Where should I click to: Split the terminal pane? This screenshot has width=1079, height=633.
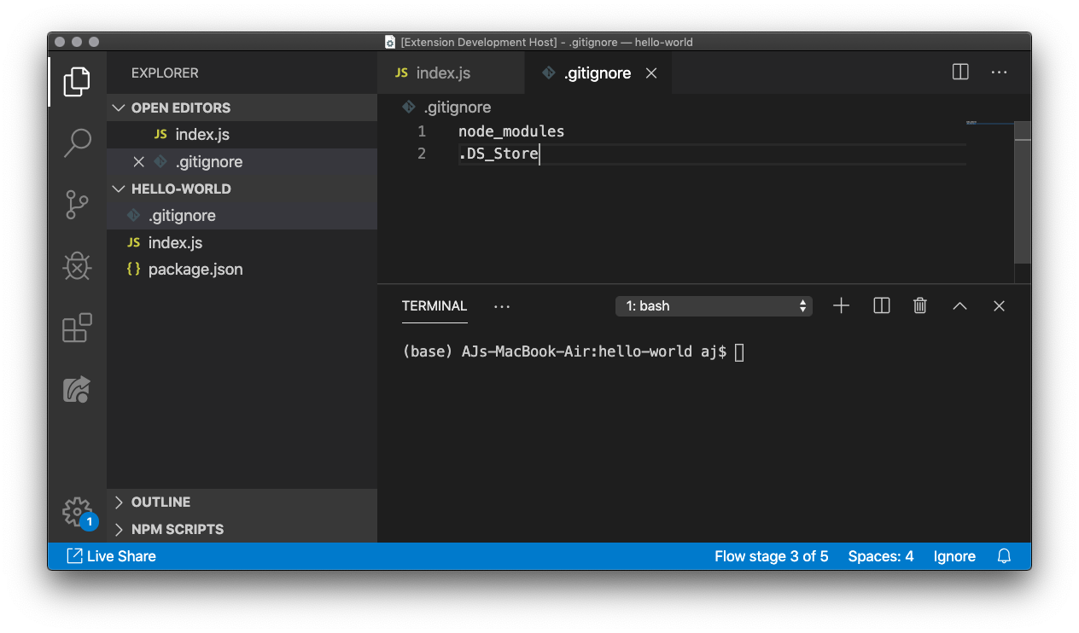pos(881,305)
